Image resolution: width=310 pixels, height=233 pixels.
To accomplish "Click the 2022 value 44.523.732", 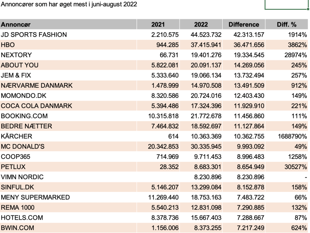I will pos(206,35).
